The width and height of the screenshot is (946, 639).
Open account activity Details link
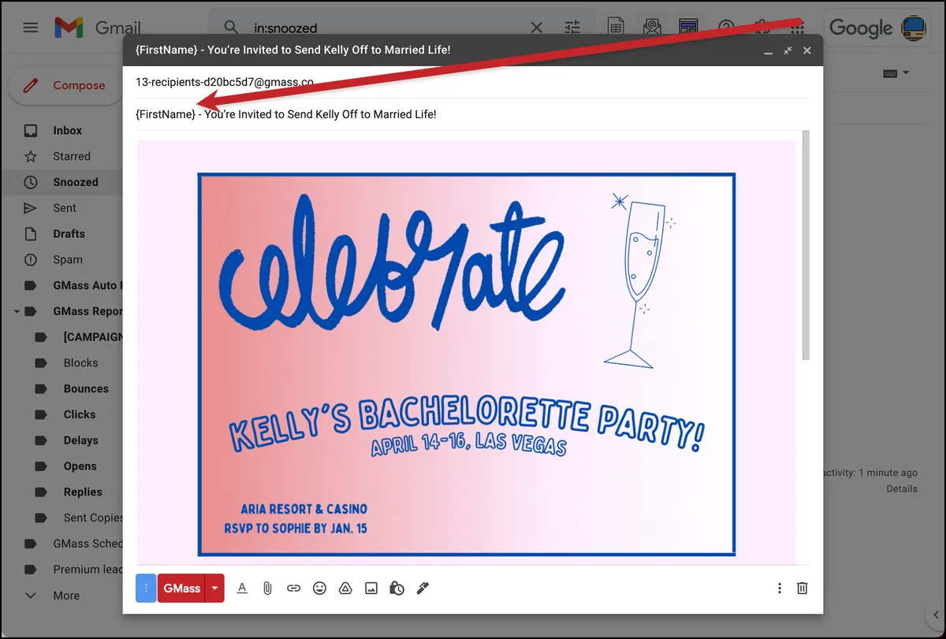coord(901,489)
